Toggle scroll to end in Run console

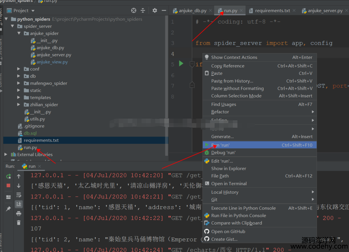click(x=19, y=204)
